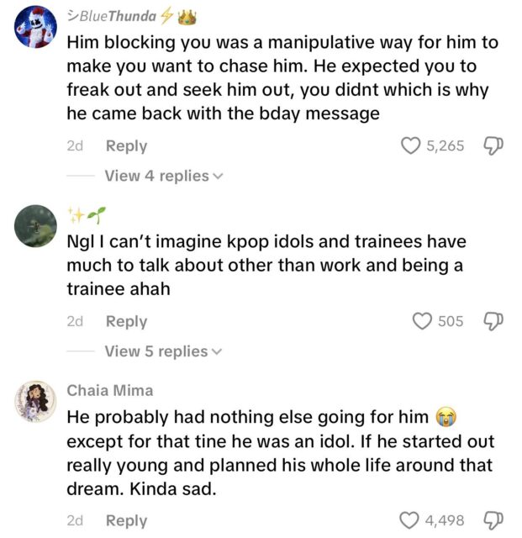Dislike the kpop trainees comment
This screenshot has height=538, width=522.
493,321
